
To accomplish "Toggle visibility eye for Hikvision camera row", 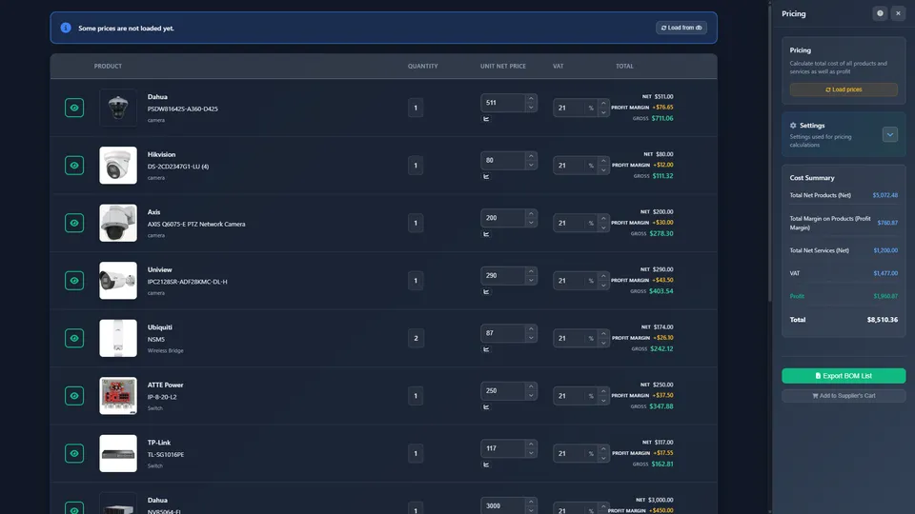I will click(74, 166).
